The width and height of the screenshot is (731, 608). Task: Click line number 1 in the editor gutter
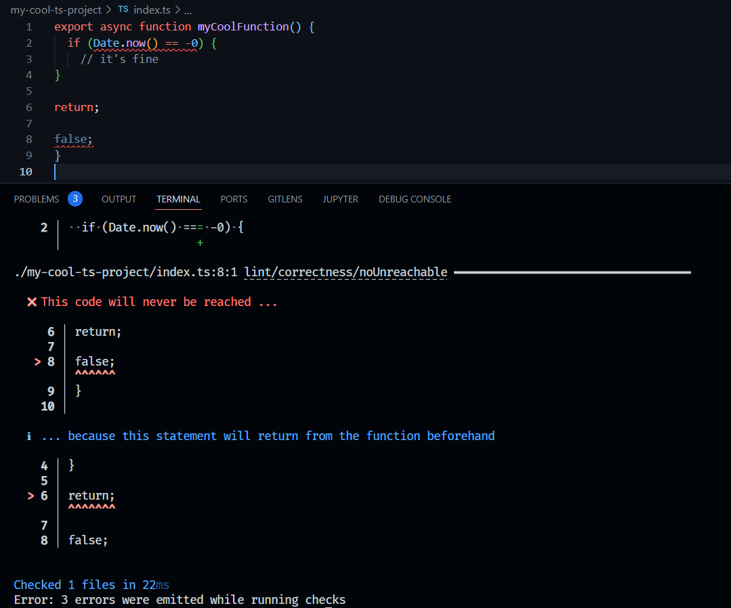coord(29,27)
